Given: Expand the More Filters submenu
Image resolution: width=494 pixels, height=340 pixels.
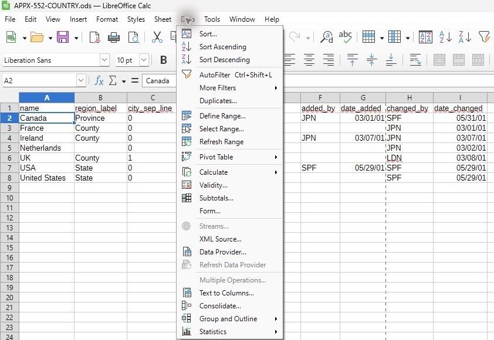Looking at the screenshot, I should pyautogui.click(x=230, y=88).
